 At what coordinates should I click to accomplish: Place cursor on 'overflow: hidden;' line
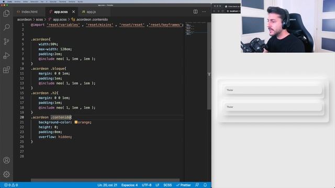[x=55, y=137]
